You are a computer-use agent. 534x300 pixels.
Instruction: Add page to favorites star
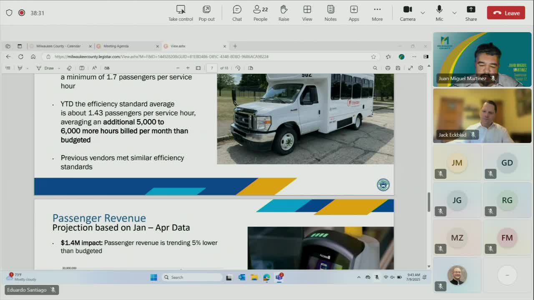[x=373, y=57]
